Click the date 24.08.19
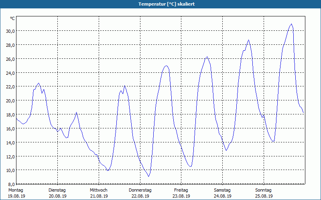Viewport: 321px width, 200px height. click(x=223, y=196)
